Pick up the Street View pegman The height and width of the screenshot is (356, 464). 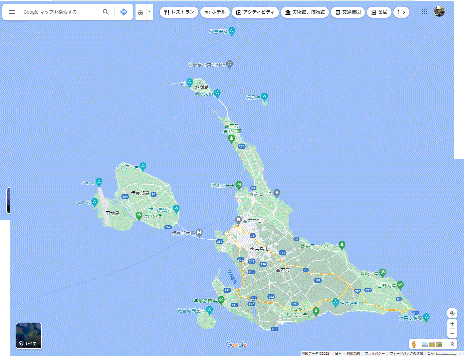[414, 344]
